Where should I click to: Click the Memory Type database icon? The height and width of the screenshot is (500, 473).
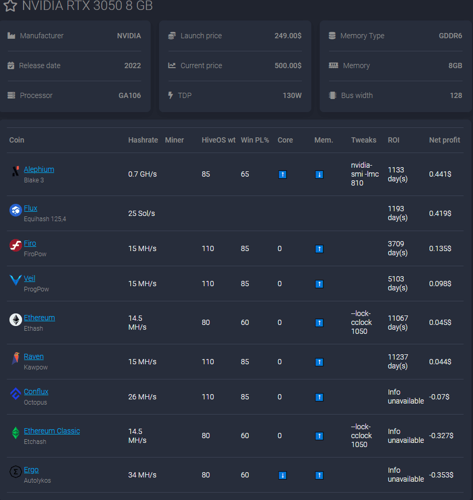click(332, 36)
